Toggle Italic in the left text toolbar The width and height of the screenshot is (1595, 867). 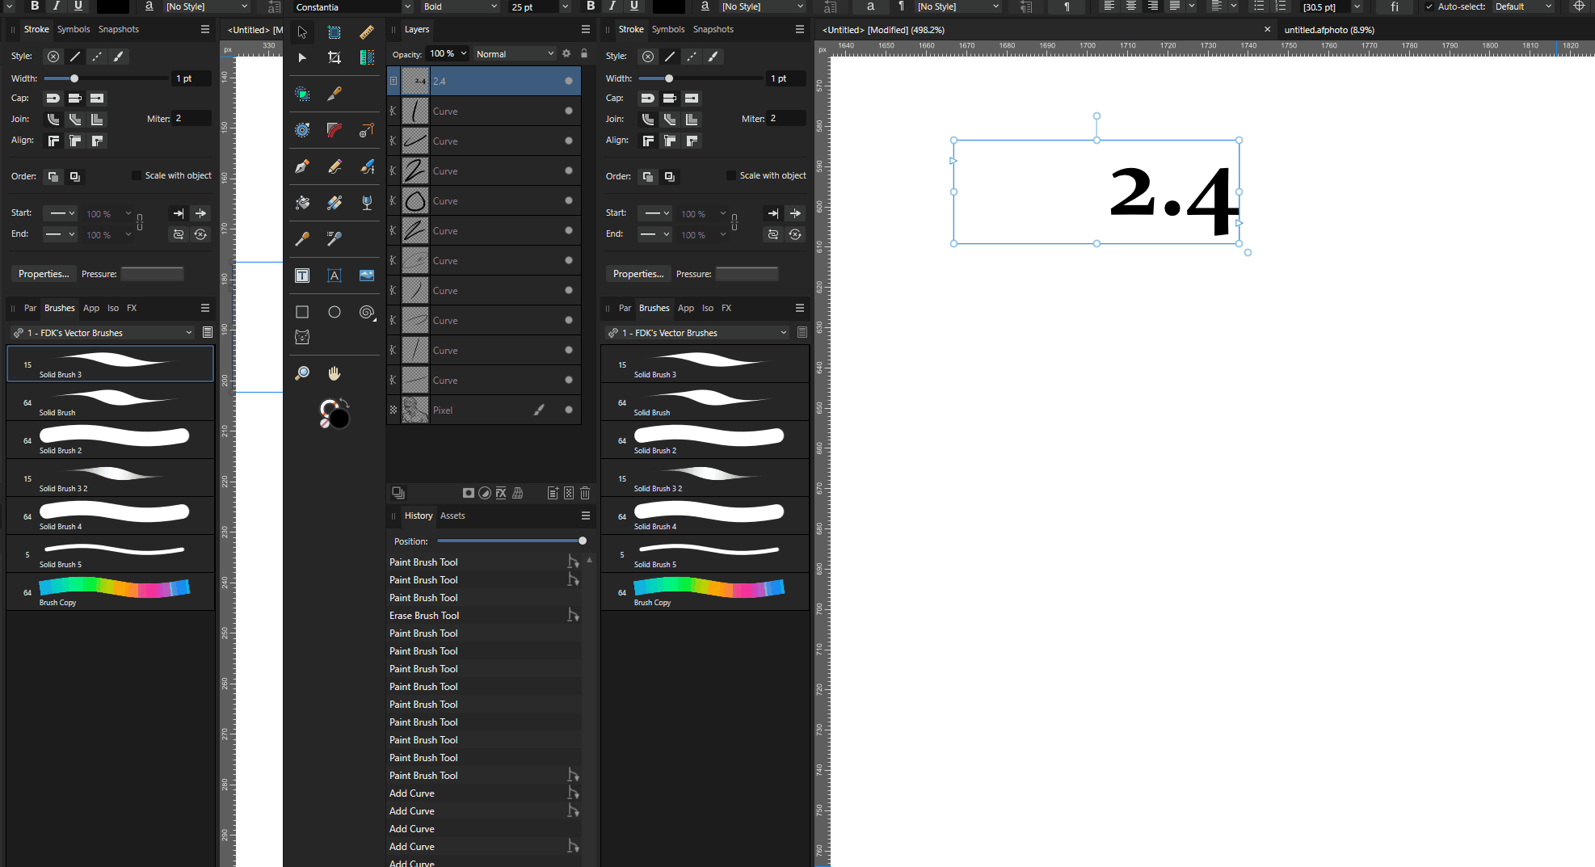56,6
